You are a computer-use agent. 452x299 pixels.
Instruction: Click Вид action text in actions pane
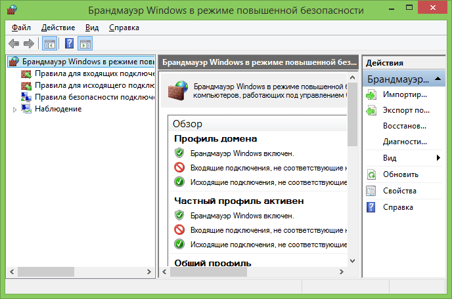pos(390,158)
